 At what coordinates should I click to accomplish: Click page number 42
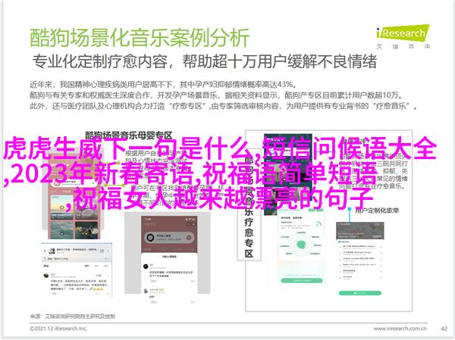pyautogui.click(x=444, y=329)
